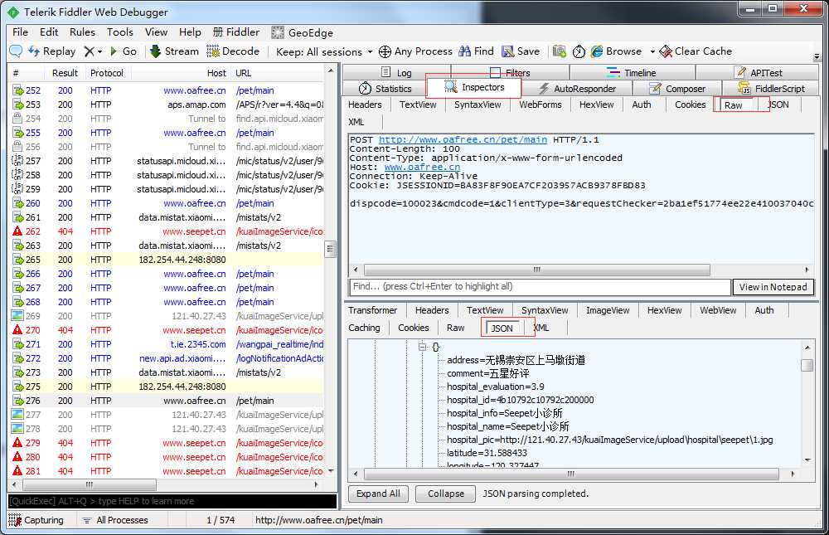The height and width of the screenshot is (535, 829).
Task: Open the FiddlerScript tab
Action: coord(771,89)
